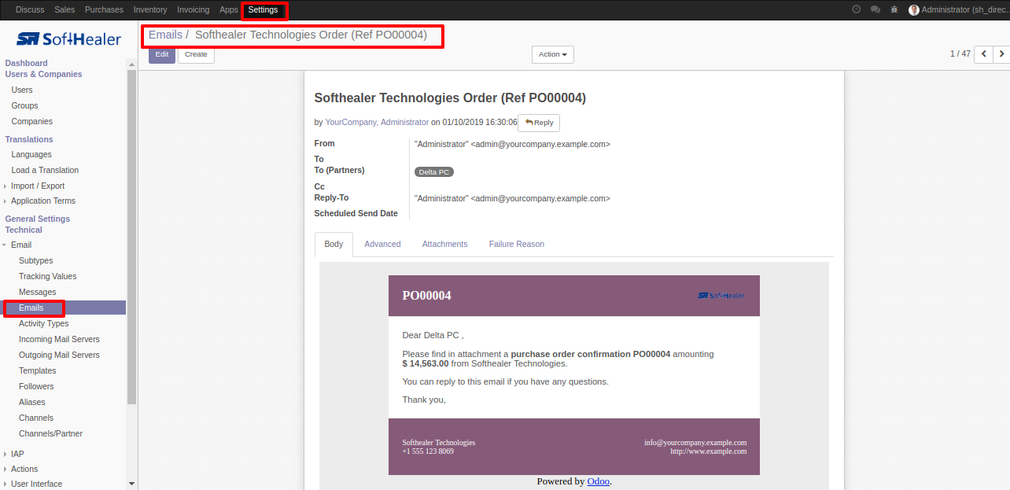Open the debug bug icon
The image size is (1010, 490).
point(894,9)
